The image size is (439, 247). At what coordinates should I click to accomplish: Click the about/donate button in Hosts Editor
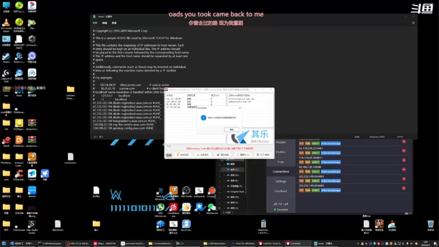click(x=263, y=155)
